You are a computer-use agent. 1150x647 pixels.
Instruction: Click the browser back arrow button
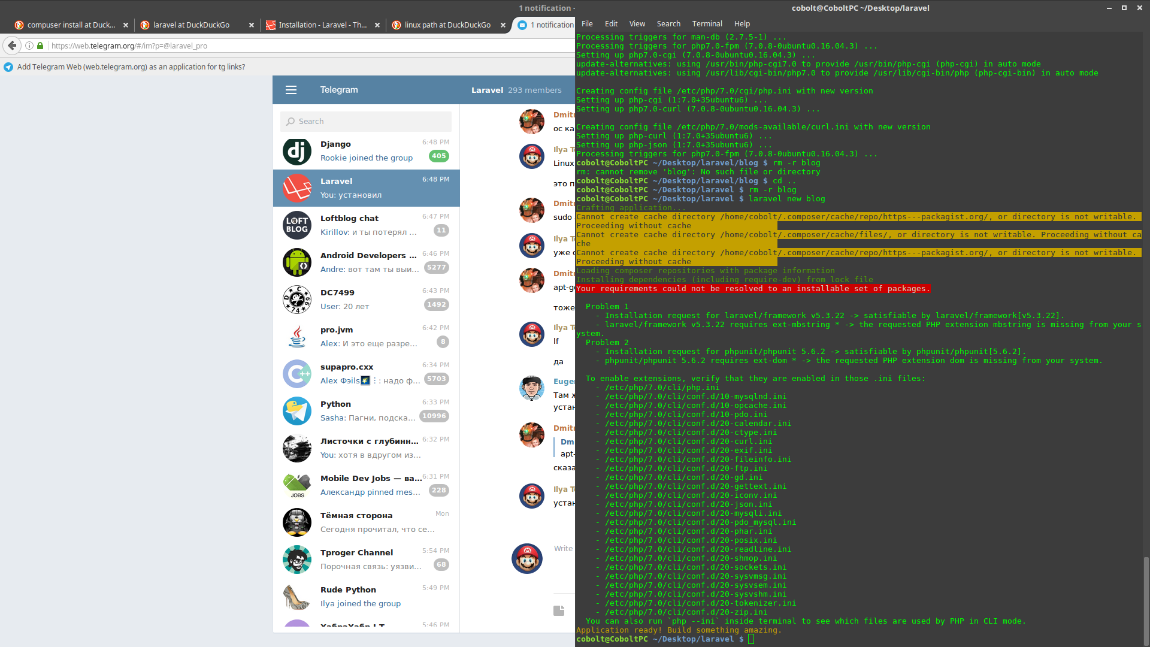tap(12, 46)
